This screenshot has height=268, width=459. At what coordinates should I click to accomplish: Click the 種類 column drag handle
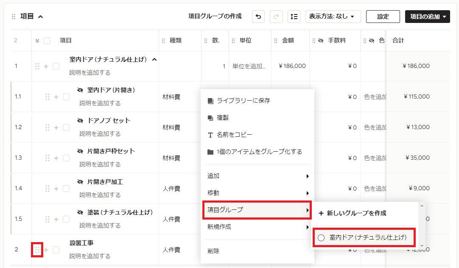(x=163, y=41)
